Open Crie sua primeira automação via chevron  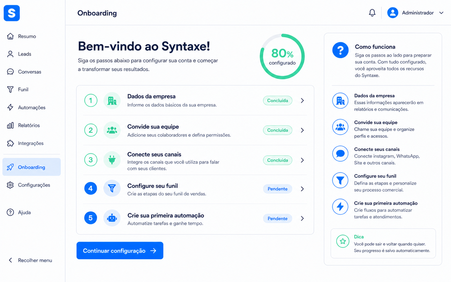tap(302, 219)
